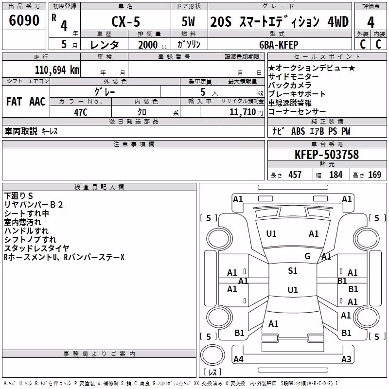Image resolution: width=389 pixels, height=389 pixels.
Task: Click rear bumper mark A4 on diagram
Action: (x=238, y=359)
